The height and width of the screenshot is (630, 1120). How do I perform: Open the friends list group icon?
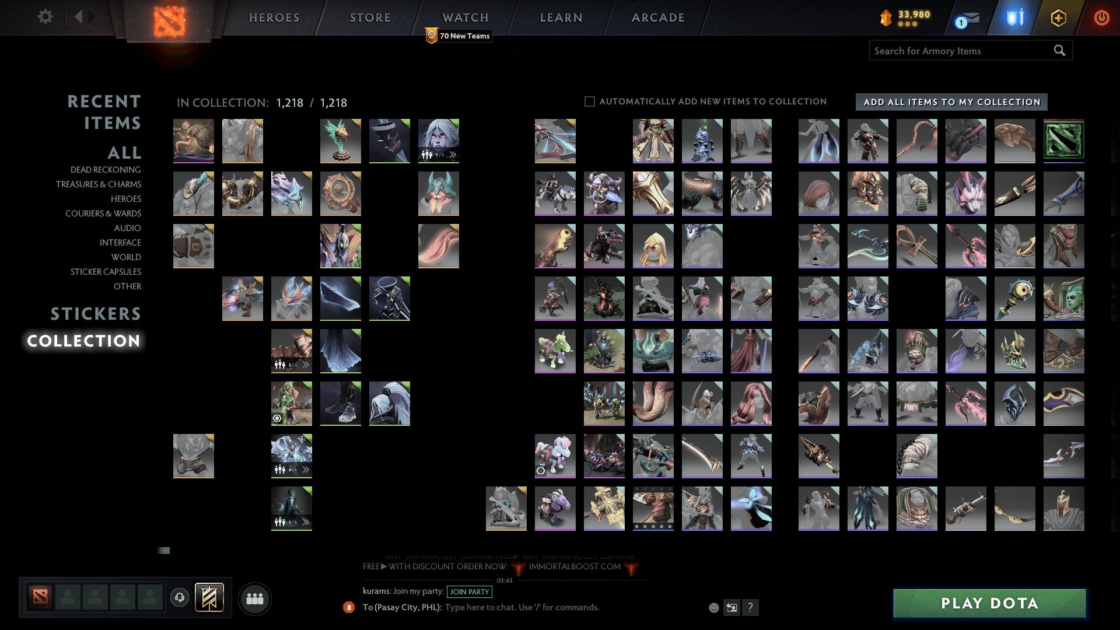[x=255, y=598]
